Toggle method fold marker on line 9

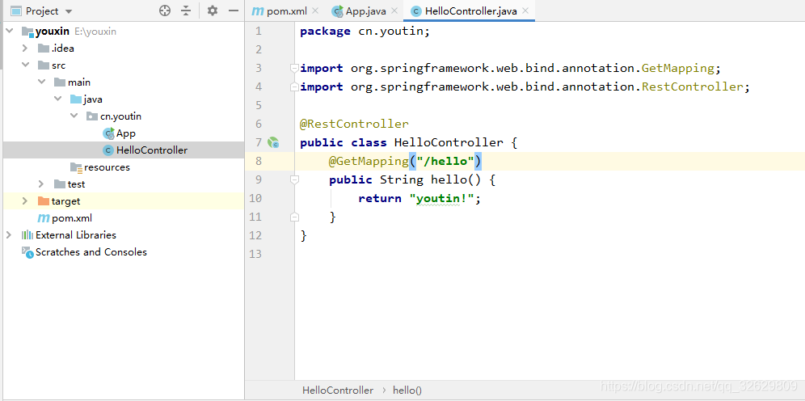(294, 179)
